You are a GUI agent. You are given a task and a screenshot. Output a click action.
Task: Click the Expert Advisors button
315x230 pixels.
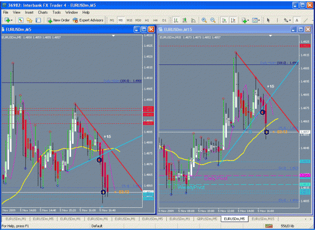coord(88,20)
